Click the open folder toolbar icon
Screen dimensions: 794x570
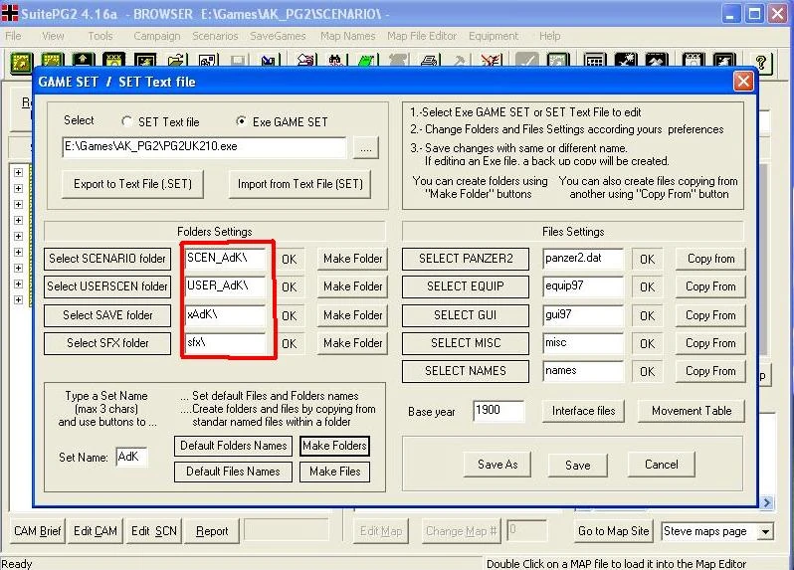click(177, 62)
